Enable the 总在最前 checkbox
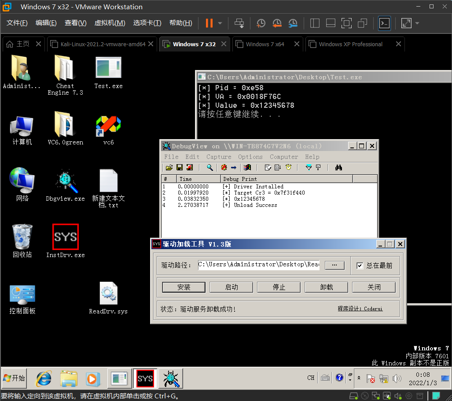This screenshot has width=452, height=401. tap(360, 265)
